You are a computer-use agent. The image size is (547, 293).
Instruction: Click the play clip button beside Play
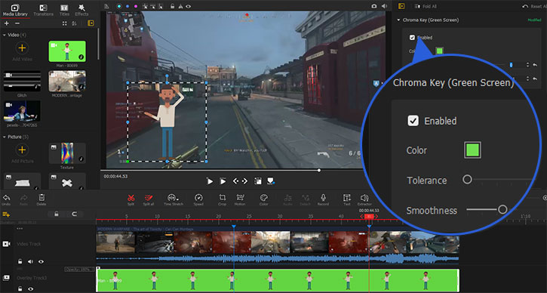point(223,181)
